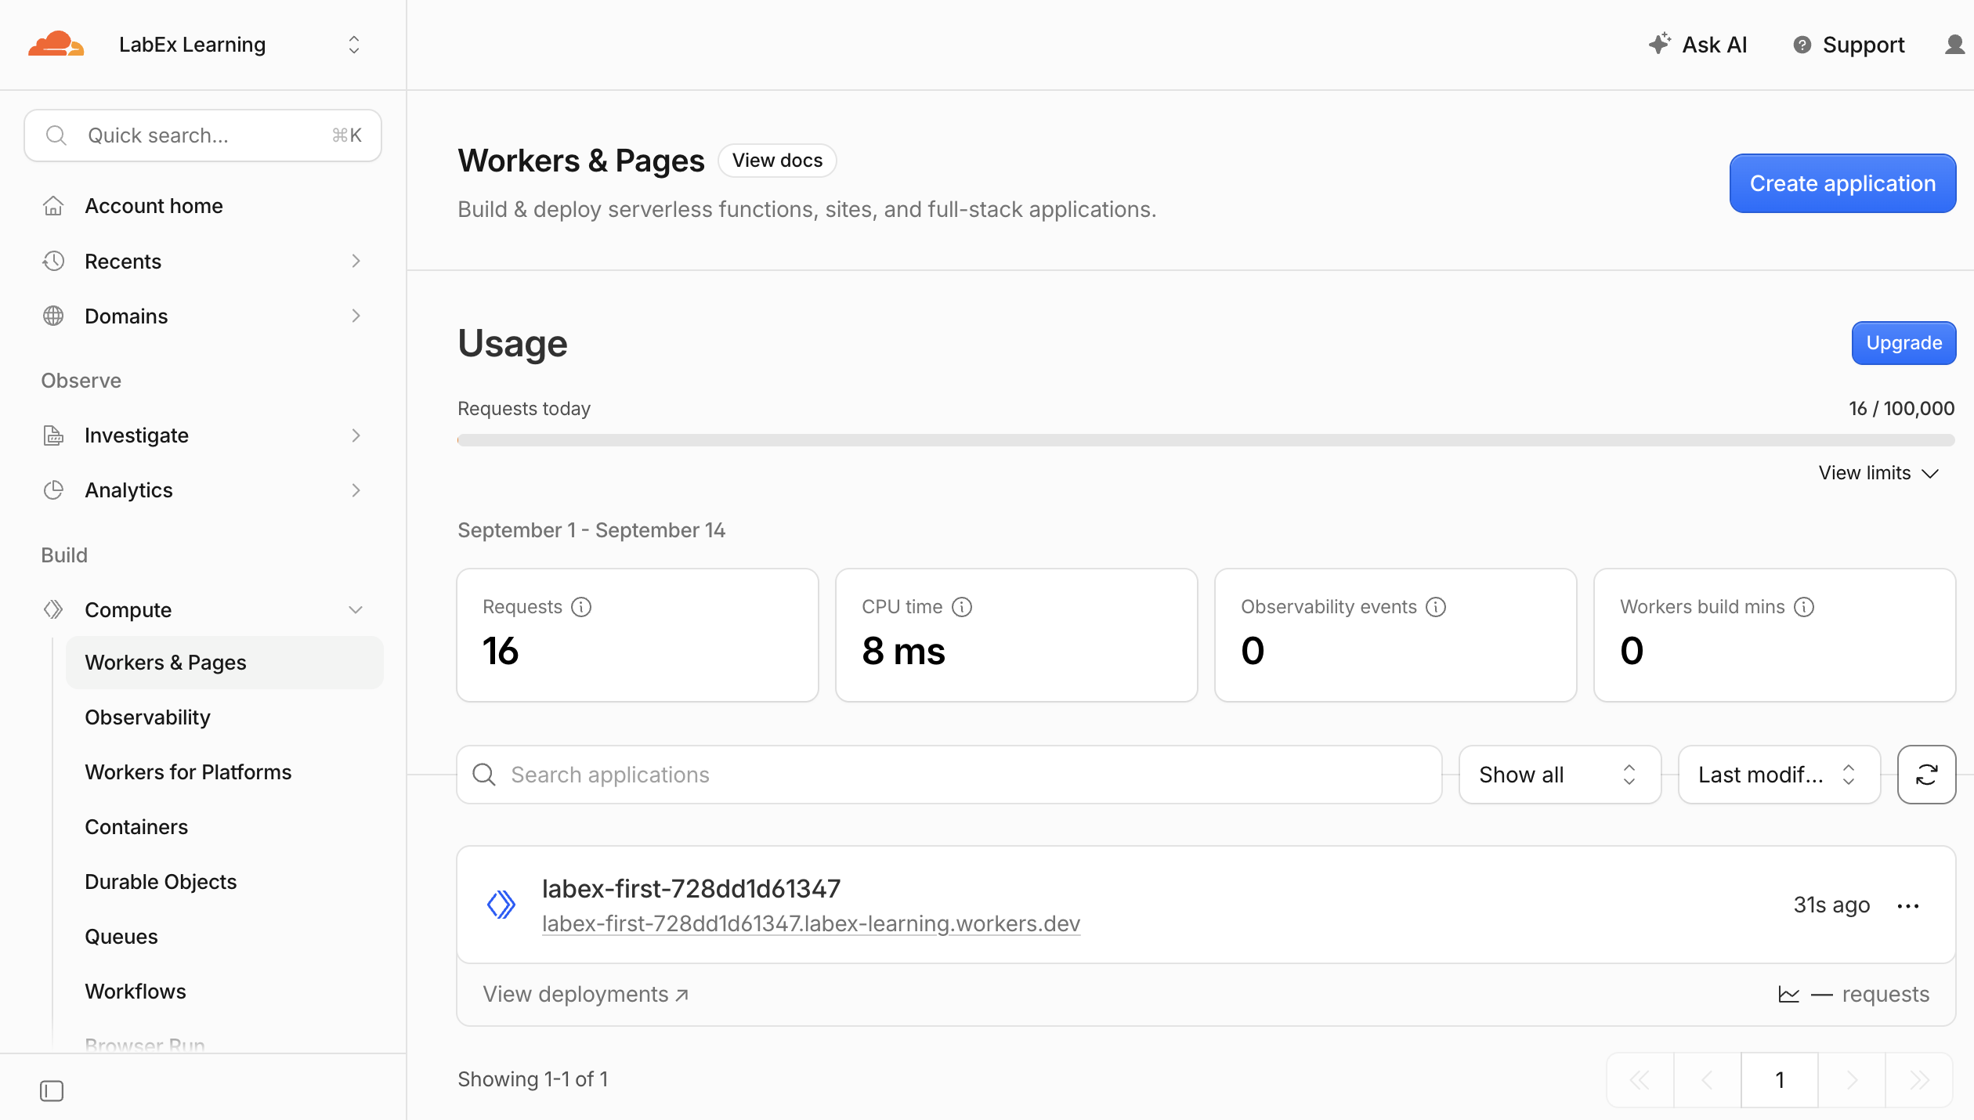This screenshot has height=1120, width=1974.
Task: Open Durable Objects in sidebar
Action: [x=161, y=882]
